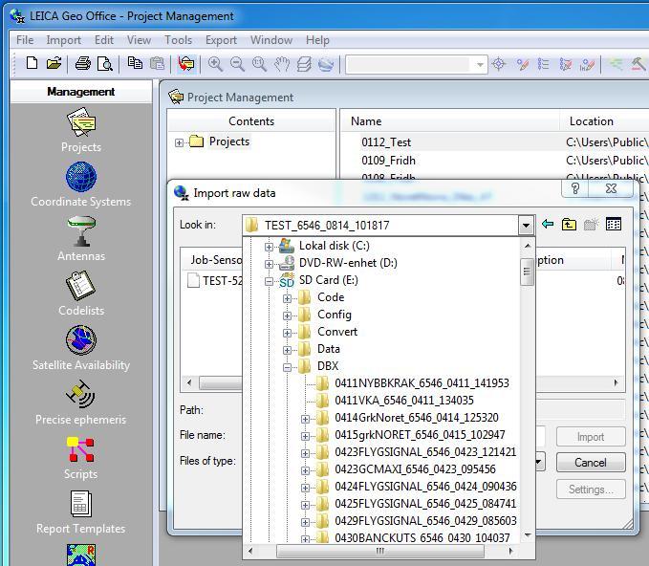The image size is (649, 566).
Task: Expand the Projects tree node
Action: pyautogui.click(x=179, y=142)
